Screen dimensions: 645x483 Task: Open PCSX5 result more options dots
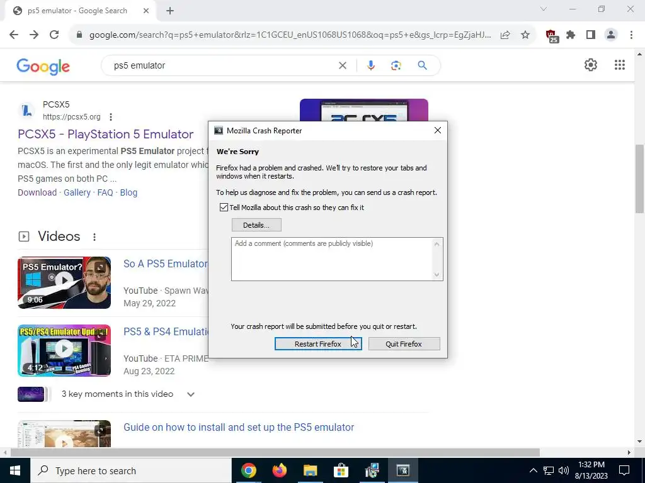(x=111, y=117)
